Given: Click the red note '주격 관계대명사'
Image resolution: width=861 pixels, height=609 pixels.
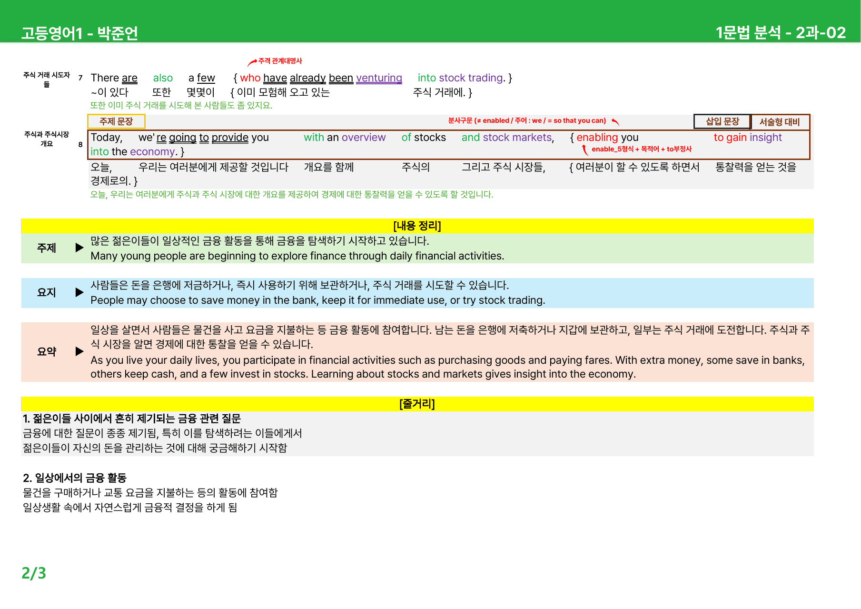Looking at the screenshot, I should tap(280, 61).
